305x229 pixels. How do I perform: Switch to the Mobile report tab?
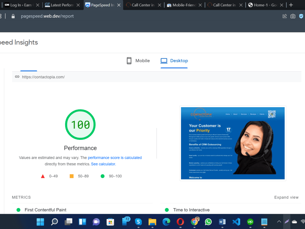138,61
